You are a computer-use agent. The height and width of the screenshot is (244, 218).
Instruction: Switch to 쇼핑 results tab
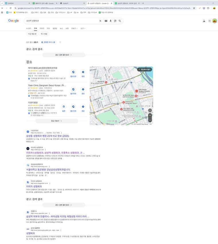pos(67,28)
